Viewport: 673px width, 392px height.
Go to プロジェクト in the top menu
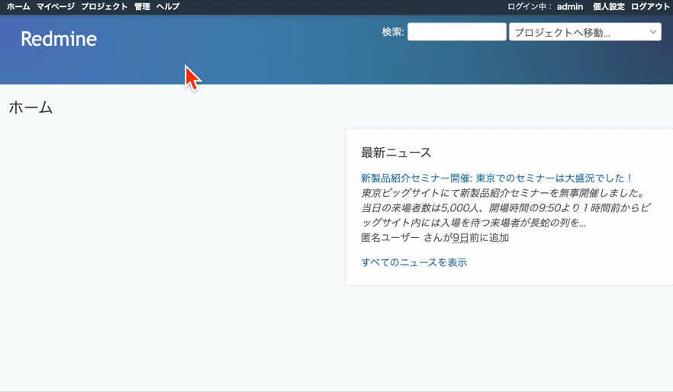click(x=105, y=7)
